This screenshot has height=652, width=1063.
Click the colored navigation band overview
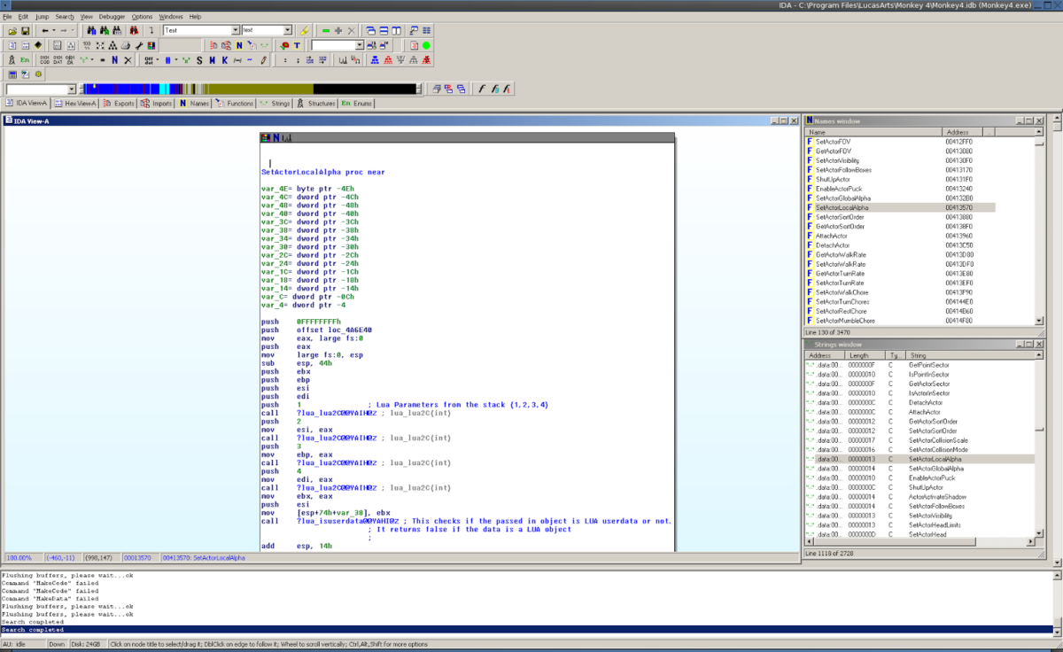pos(250,89)
